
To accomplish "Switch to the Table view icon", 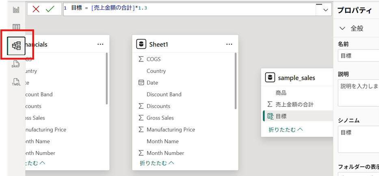I will pyautogui.click(x=16, y=28).
